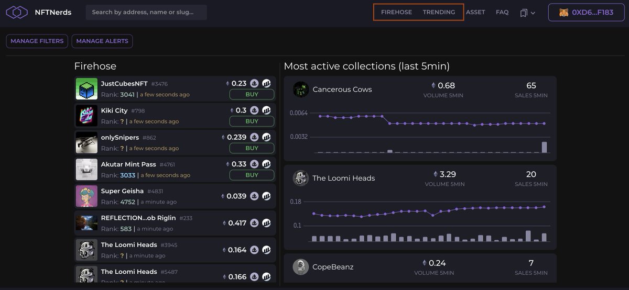Click rank value 3033
Image resolution: width=629 pixels, height=290 pixels.
(x=127, y=175)
